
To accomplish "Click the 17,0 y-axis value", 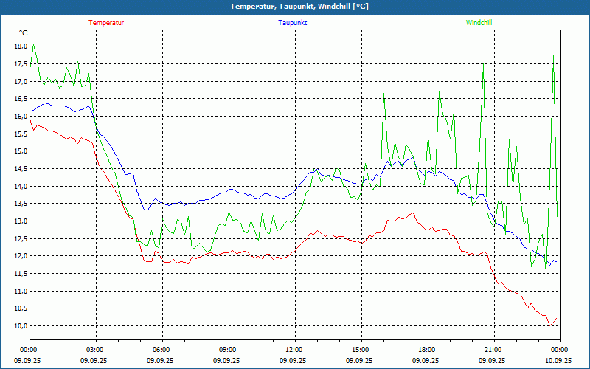I will [21, 81].
